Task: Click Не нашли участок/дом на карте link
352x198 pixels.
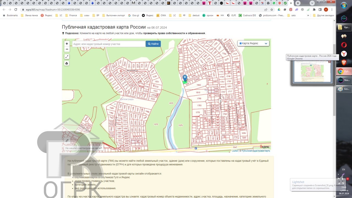Action: (x=84, y=148)
